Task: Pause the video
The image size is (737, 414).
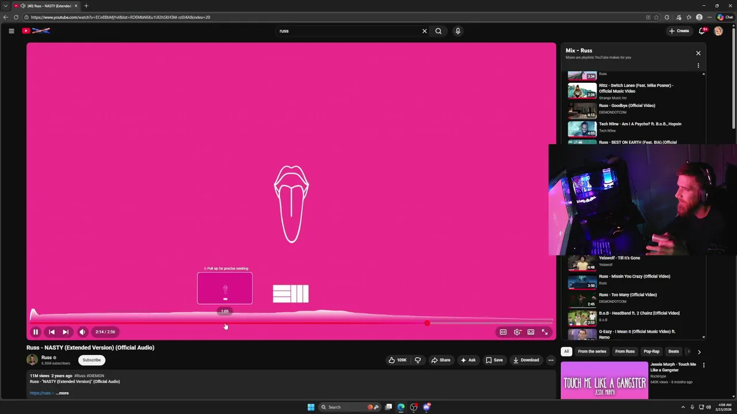Action: pos(35,332)
